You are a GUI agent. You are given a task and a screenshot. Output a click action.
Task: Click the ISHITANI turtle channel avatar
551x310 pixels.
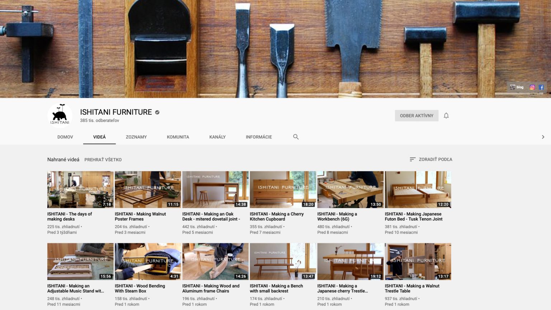(x=60, y=116)
